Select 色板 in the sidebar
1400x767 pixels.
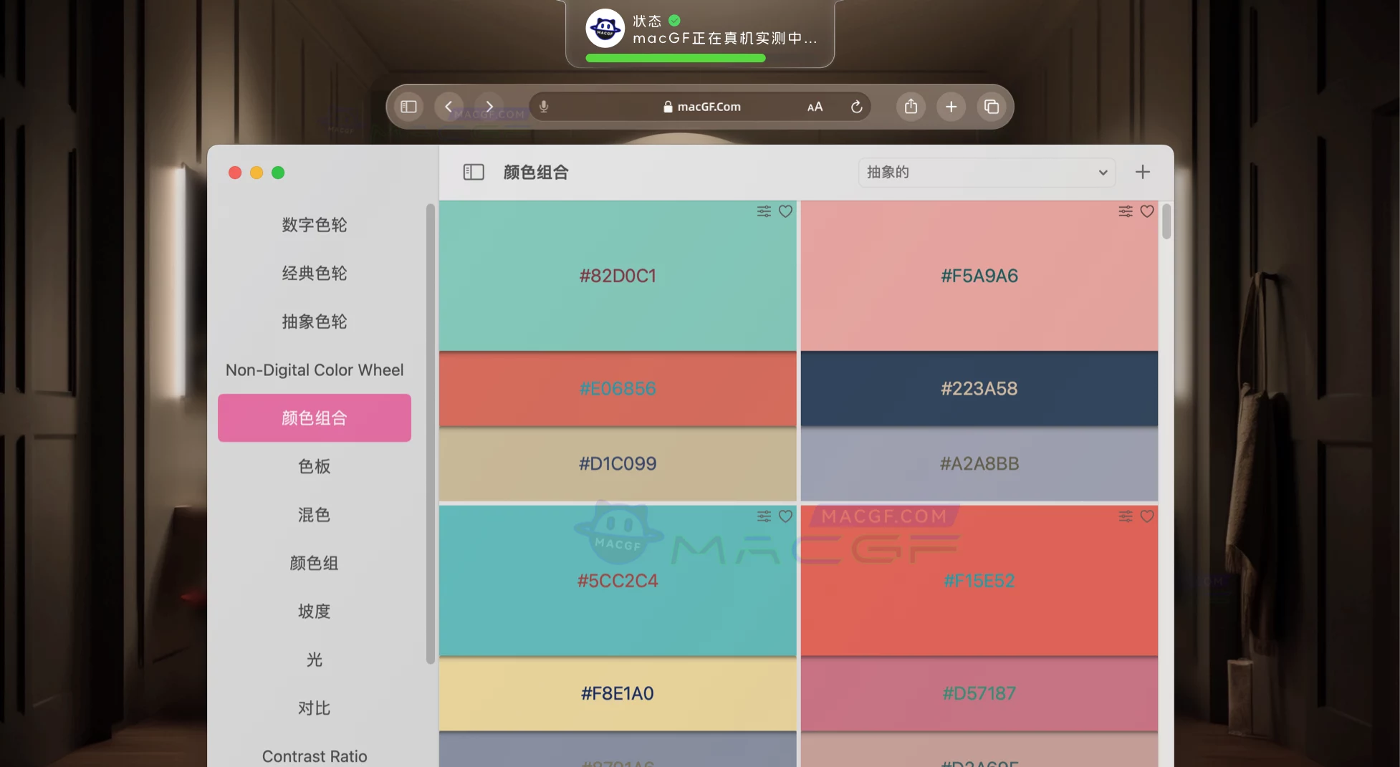tap(314, 466)
